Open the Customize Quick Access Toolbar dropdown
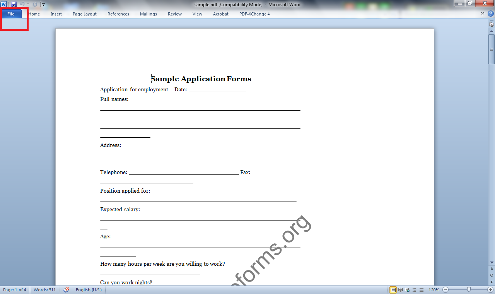This screenshot has height=294, width=495. tap(43, 4)
